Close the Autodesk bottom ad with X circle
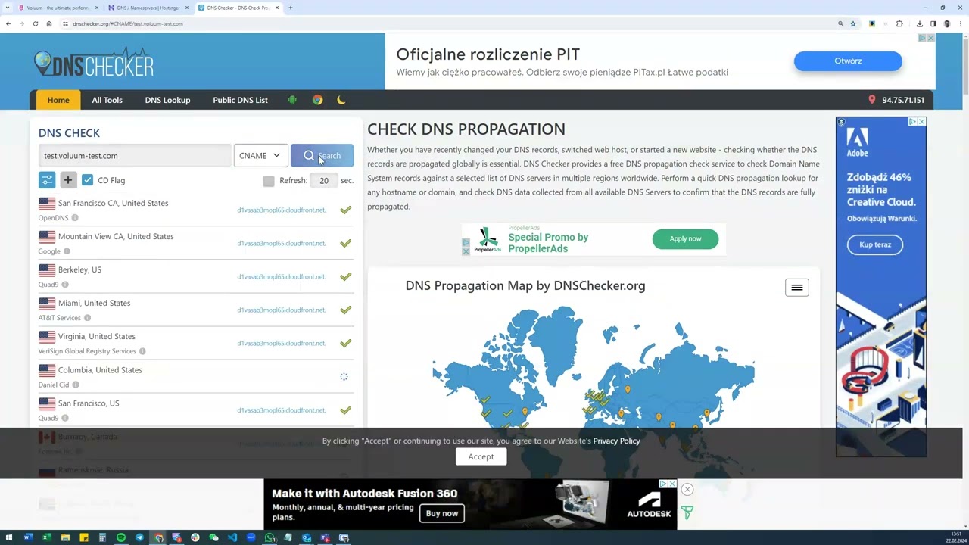Image resolution: width=969 pixels, height=545 pixels. [687, 489]
